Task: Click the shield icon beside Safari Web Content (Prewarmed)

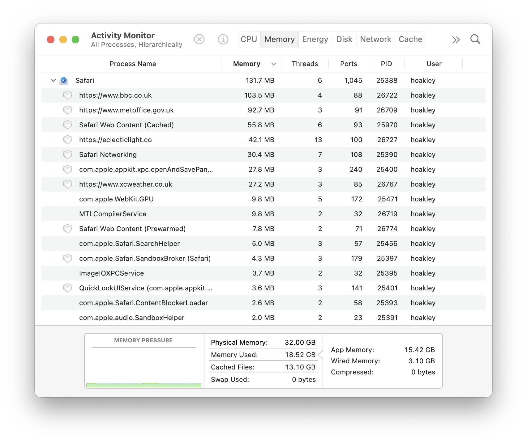Action: coord(67,229)
